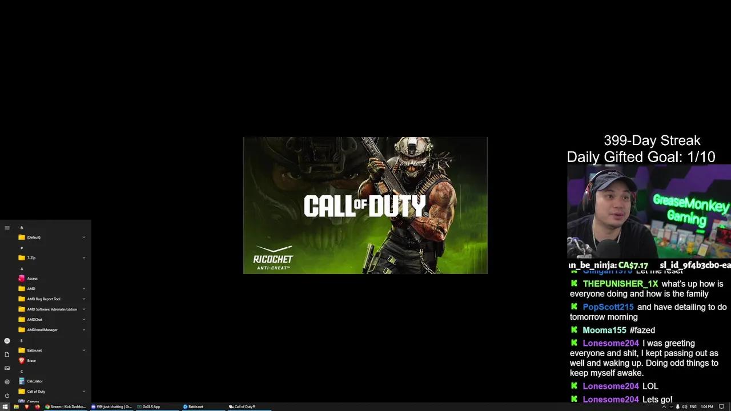Expand the AMD folder chevron
Screen dimensions: 731x411
point(83,289)
